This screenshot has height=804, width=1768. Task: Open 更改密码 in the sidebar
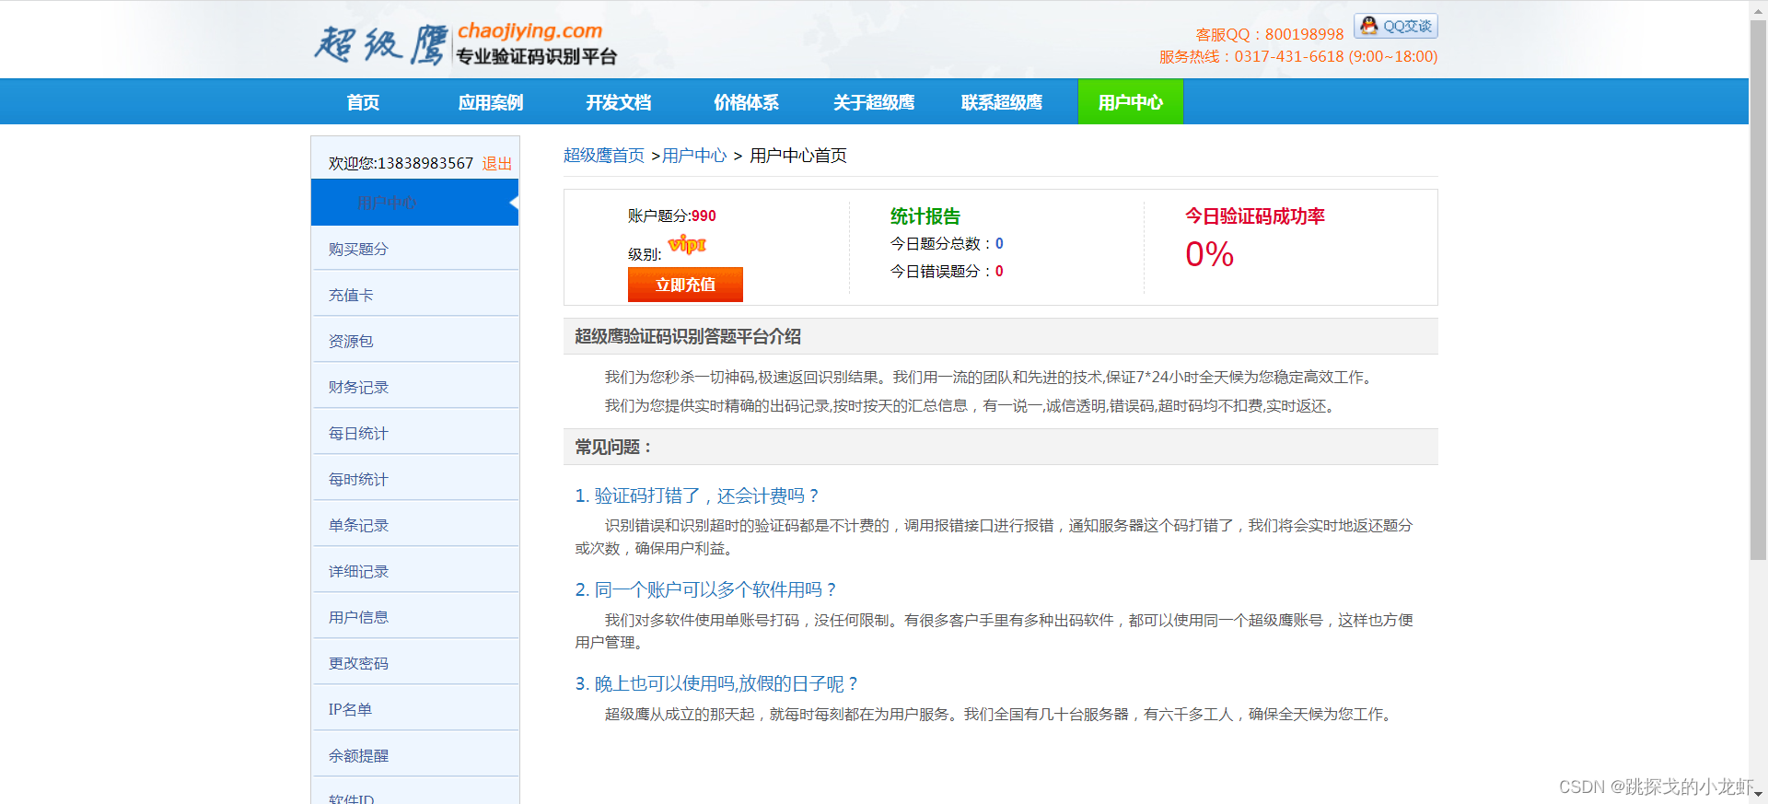coord(415,663)
